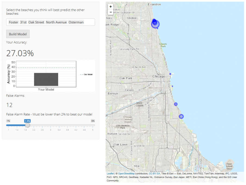Viewport: 246px width, 185px height.
Task: Click the 27.03% accuracy value
Action: [20, 53]
